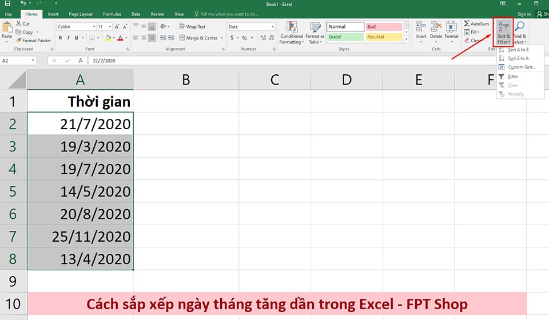Apply percent style format
This screenshot has width=549, height=320.
tap(244, 38)
